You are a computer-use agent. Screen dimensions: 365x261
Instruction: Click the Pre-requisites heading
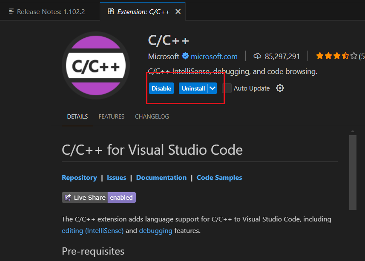point(93,252)
